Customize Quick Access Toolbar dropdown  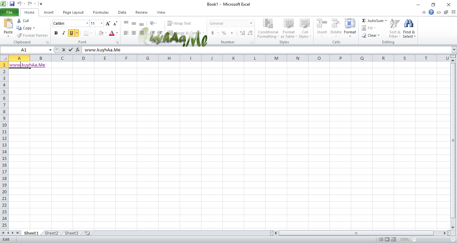click(x=41, y=4)
